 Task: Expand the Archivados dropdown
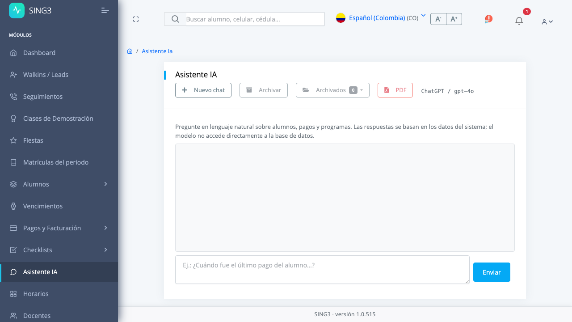click(x=332, y=90)
